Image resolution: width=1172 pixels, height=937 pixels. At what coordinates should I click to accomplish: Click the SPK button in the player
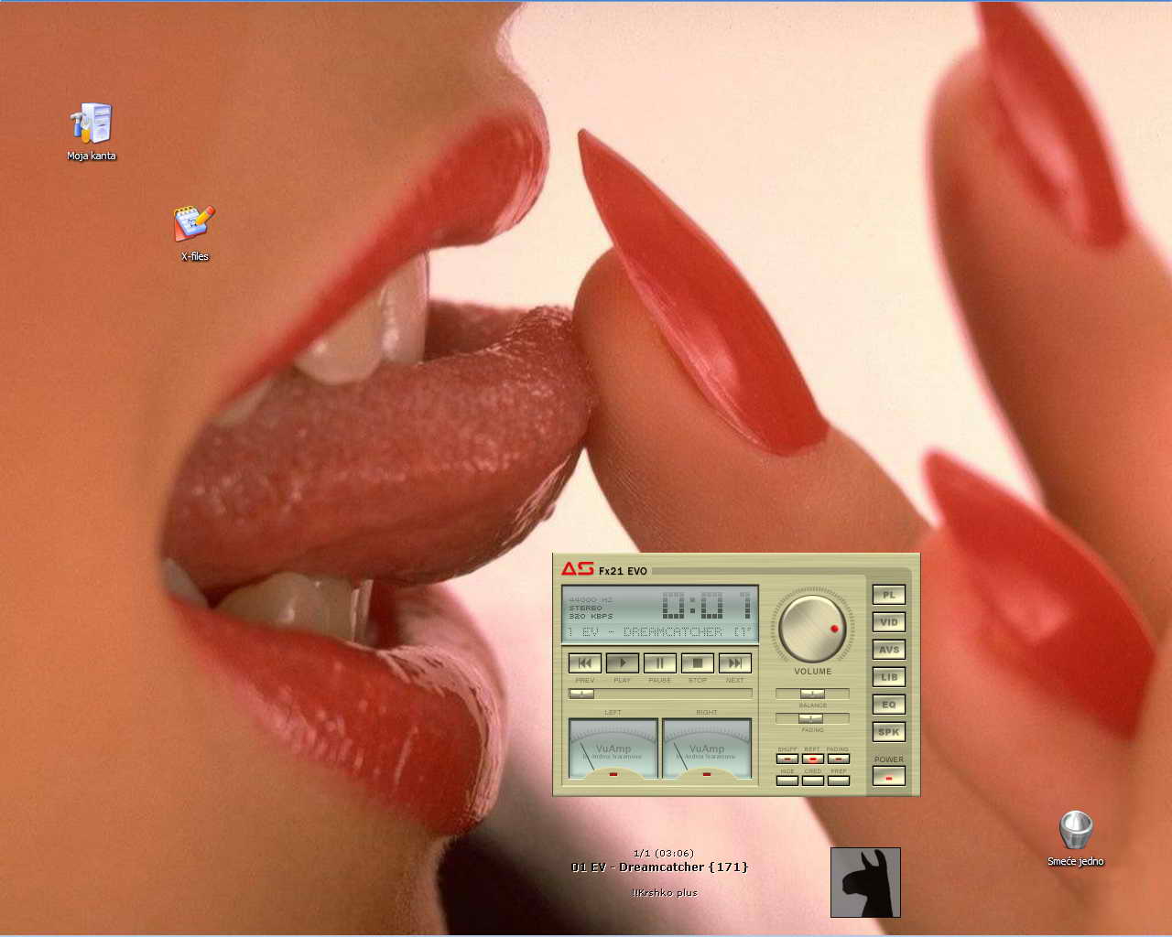pyautogui.click(x=889, y=732)
